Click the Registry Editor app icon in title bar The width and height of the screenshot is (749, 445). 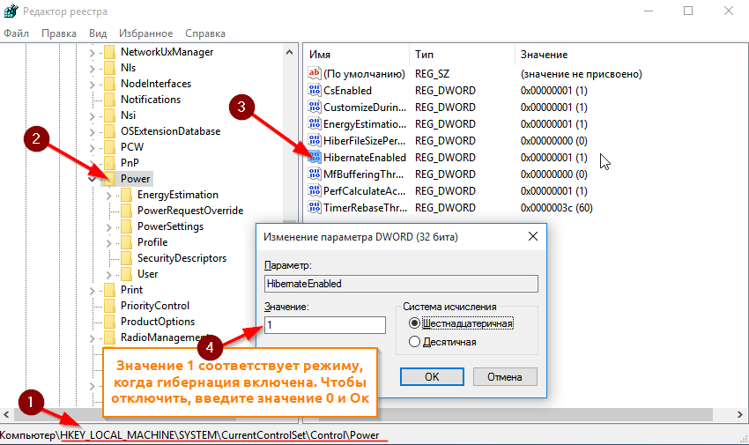coord(11,11)
